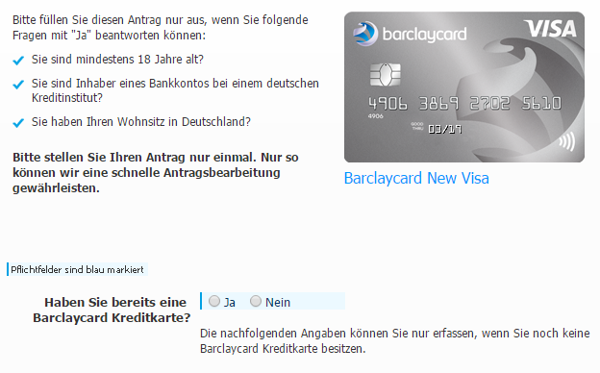The height and width of the screenshot is (373, 600).
Task: Click the VISA logo on the card
Action: (551, 29)
